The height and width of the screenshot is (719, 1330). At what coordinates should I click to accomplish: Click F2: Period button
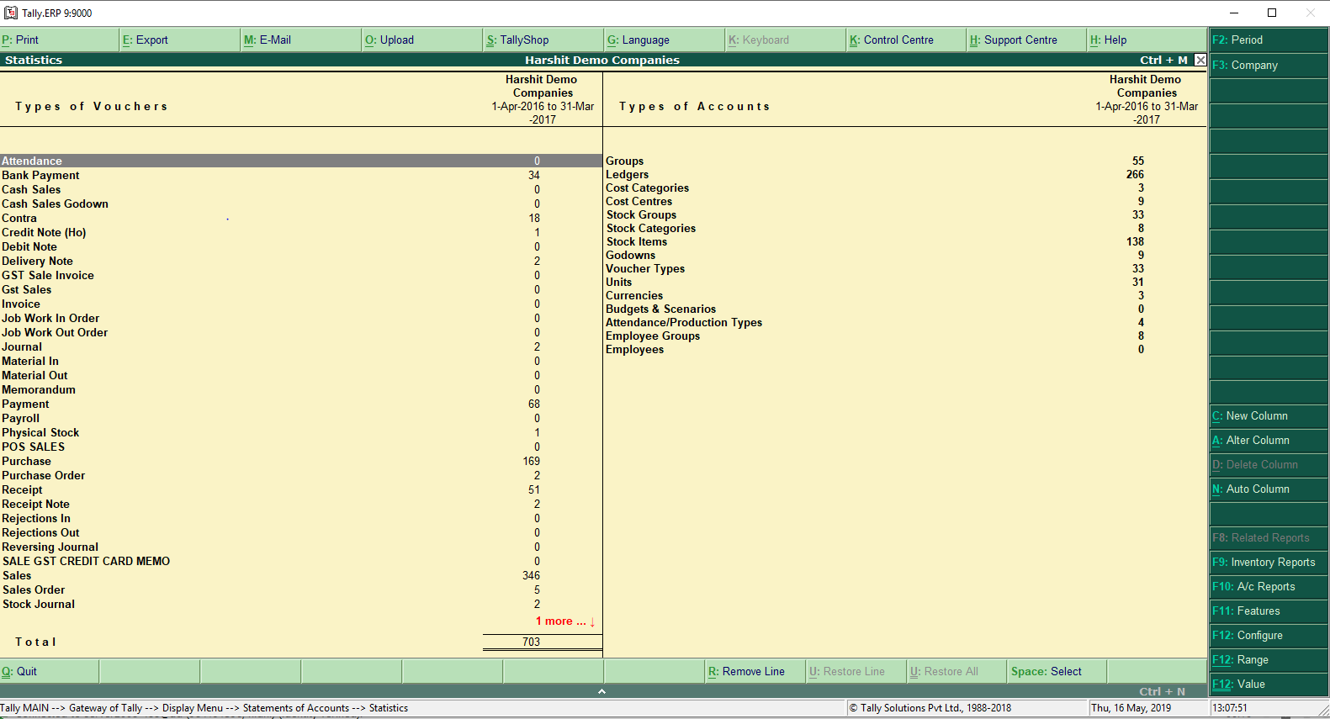pyautogui.click(x=1269, y=40)
